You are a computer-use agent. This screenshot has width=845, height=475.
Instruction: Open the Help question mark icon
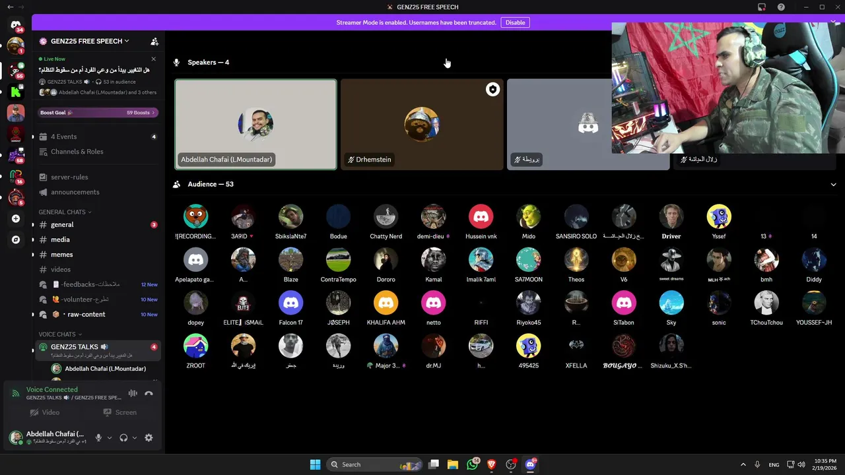781,7
